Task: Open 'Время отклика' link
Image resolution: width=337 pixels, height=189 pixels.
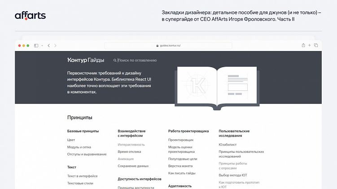Action: tap(129, 152)
